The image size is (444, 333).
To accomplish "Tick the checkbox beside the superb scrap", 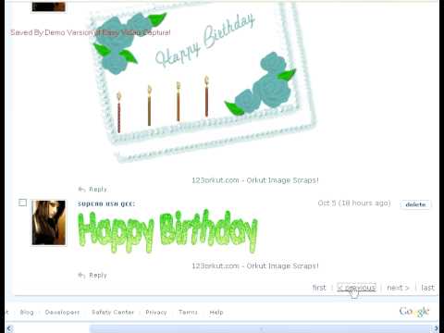I will tap(22, 203).
